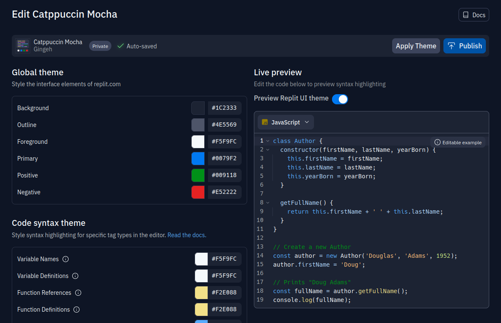Image resolution: width=501 pixels, height=323 pixels.
Task: Disable the Preview Replit UI theme toggle
Action: tap(340, 99)
